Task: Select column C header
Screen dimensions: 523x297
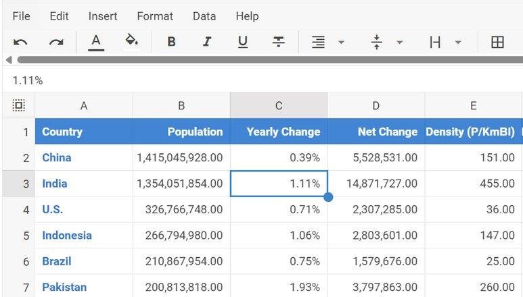Action: (x=279, y=105)
